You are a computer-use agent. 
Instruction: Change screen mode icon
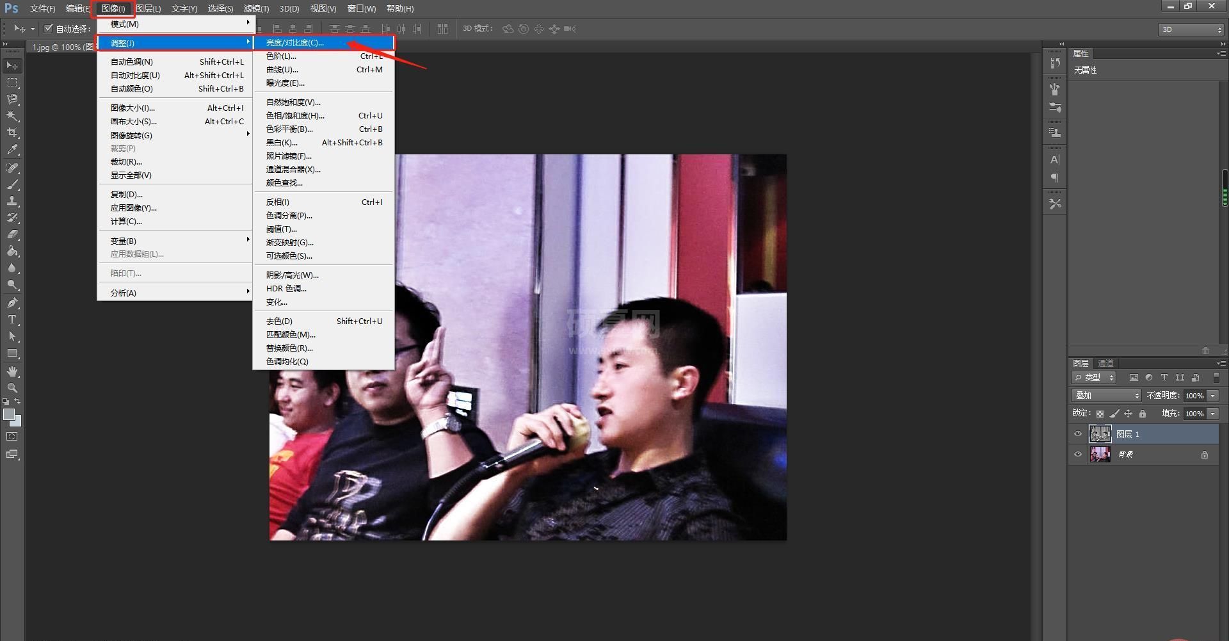coord(12,454)
